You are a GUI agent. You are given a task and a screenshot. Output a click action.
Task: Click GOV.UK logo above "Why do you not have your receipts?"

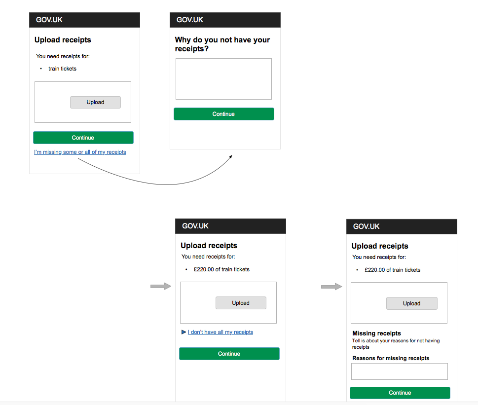click(x=190, y=20)
